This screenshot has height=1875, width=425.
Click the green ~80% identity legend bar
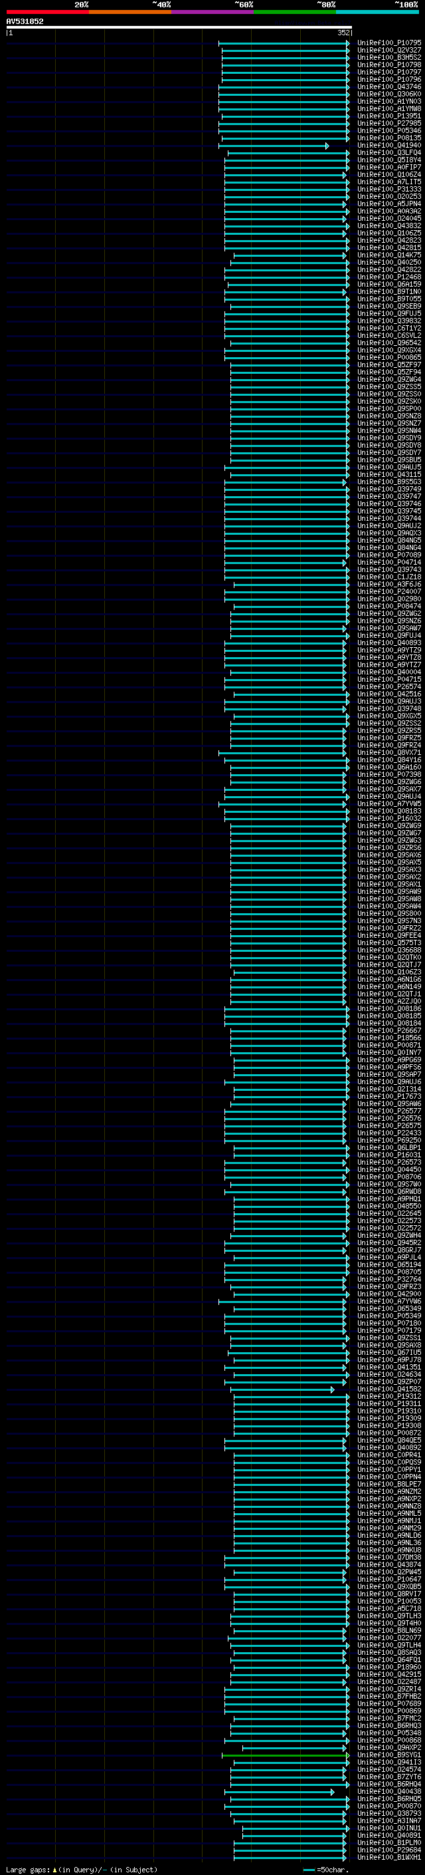click(x=295, y=12)
